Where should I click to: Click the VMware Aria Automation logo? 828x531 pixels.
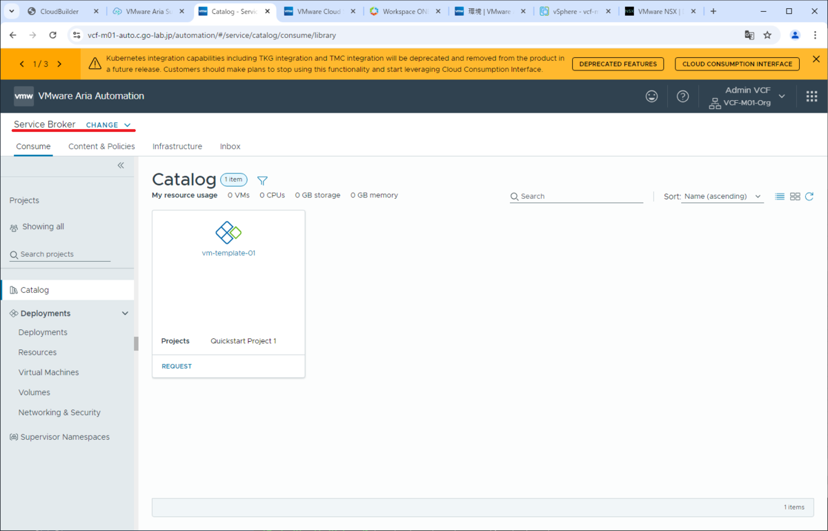24,96
